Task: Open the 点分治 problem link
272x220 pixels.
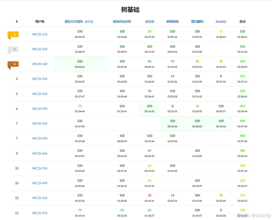Action: point(149,22)
